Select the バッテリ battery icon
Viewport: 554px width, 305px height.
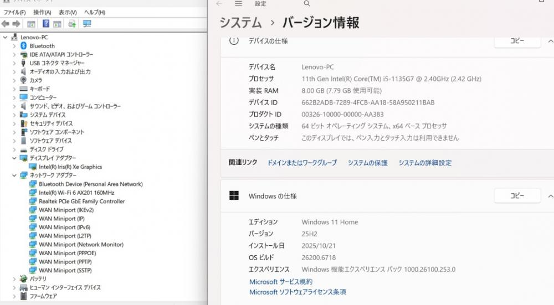(24, 279)
